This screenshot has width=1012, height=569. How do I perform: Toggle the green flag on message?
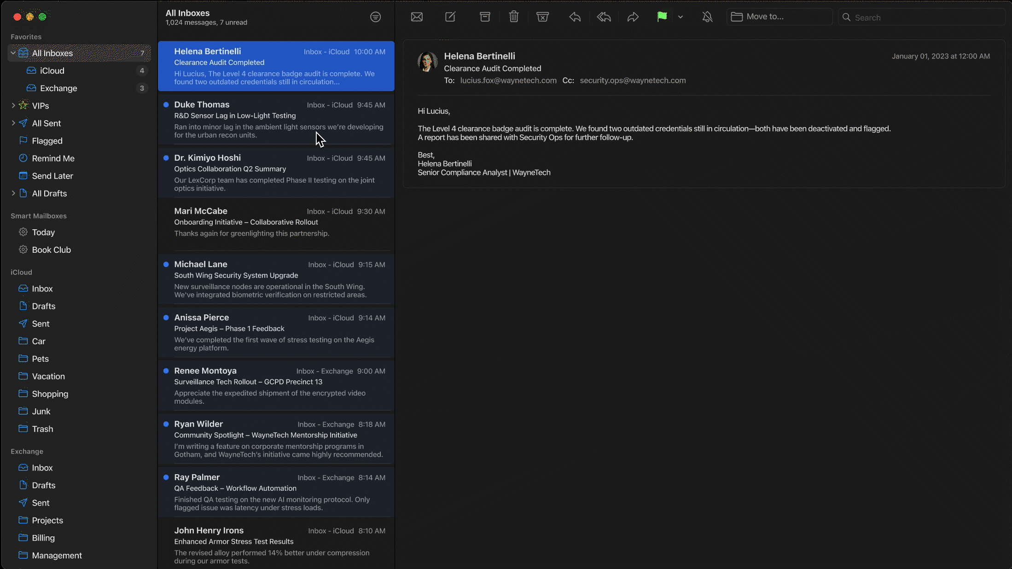point(662,17)
